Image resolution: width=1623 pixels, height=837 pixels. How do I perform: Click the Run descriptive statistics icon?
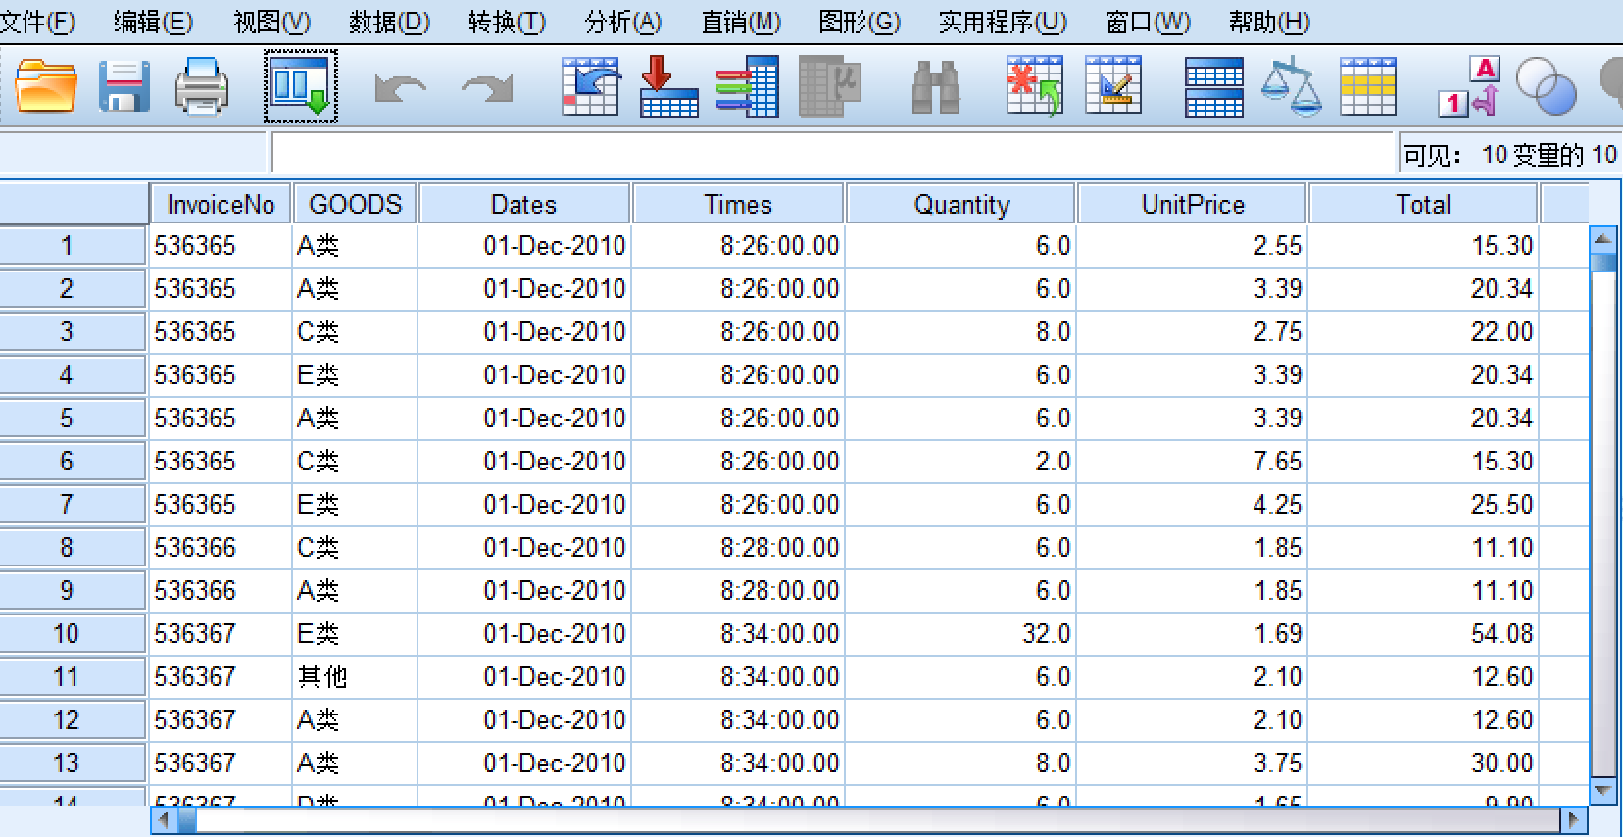click(x=830, y=86)
